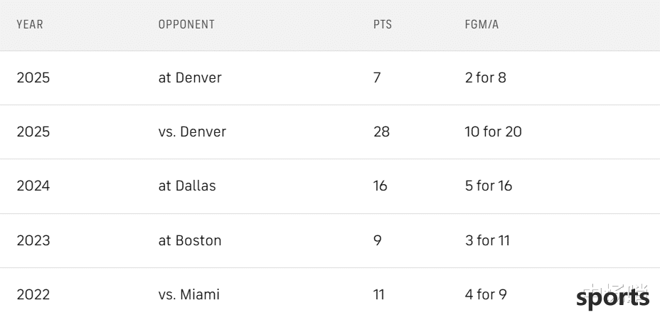Screen dimensions: 660x320
Task: Click the PTS column header
Action: coord(383,24)
